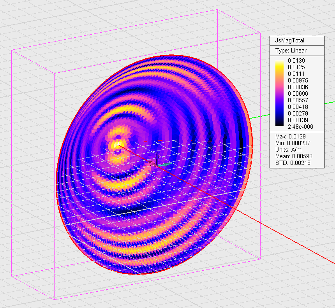Click the STD: 0.00218 statistic

[x=293, y=163]
